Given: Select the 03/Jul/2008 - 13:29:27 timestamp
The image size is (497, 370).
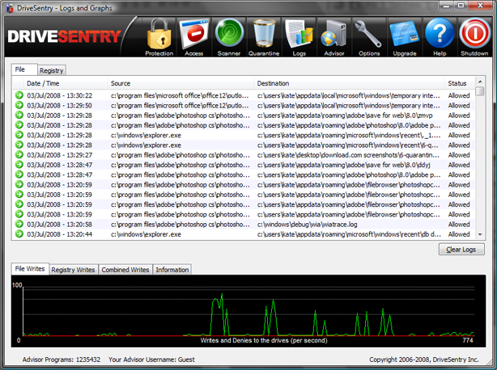Looking at the screenshot, I should tap(59, 155).
